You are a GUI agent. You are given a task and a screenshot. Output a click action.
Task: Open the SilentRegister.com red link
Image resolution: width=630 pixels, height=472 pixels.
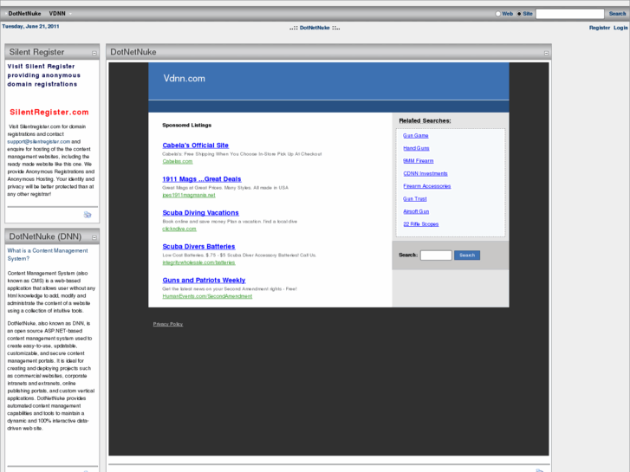(49, 112)
